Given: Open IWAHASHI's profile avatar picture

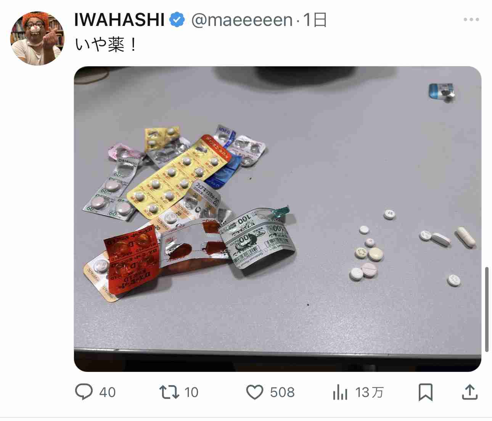Looking at the screenshot, I should [37, 38].
